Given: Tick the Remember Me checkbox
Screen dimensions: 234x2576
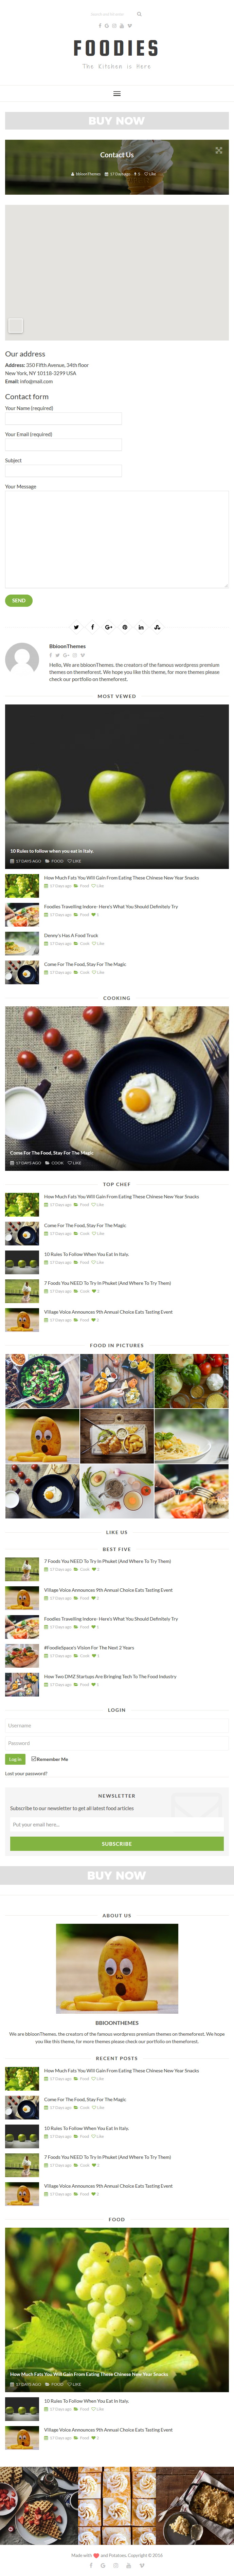Looking at the screenshot, I should pyautogui.click(x=33, y=1759).
